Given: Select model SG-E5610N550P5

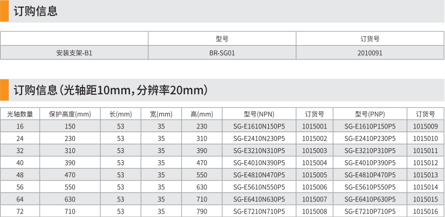Looking at the screenshot, I should pyautogui.click(x=259, y=187).
